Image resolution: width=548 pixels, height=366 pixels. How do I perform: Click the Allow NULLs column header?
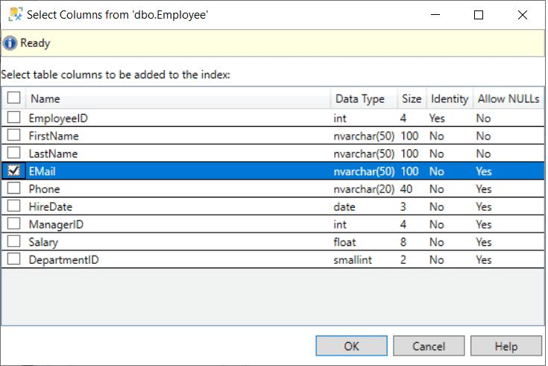(508, 98)
